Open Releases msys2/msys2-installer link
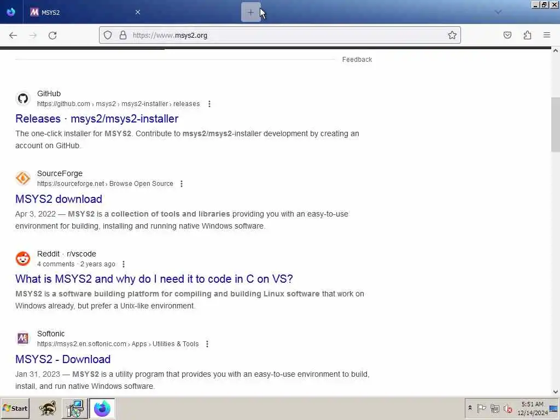 [x=97, y=119]
